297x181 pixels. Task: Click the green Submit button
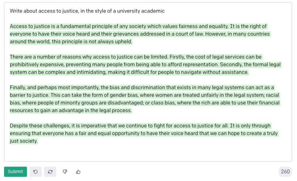[x=15, y=171]
